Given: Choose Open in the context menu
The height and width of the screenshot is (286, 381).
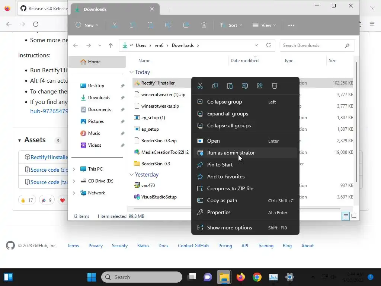Looking at the screenshot, I should (x=246, y=141).
